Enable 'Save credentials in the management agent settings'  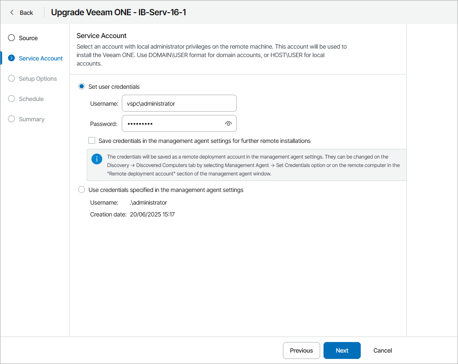point(92,140)
